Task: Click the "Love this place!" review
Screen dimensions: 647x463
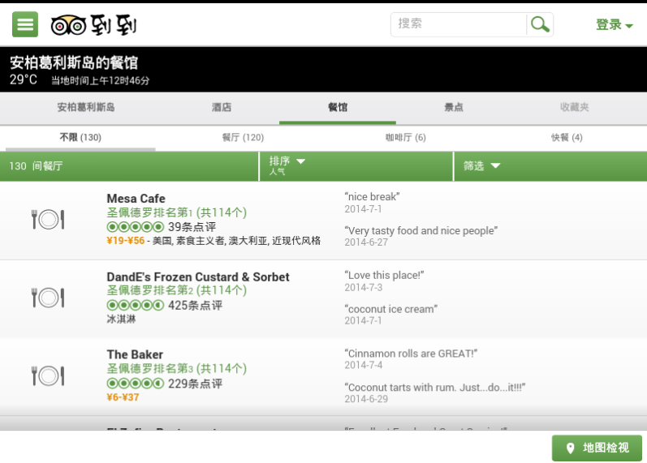Action: (384, 276)
